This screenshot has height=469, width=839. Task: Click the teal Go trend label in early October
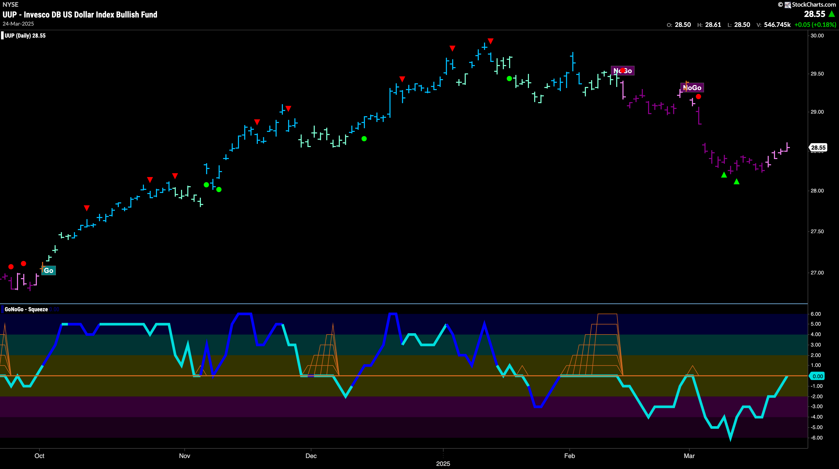[x=49, y=270]
